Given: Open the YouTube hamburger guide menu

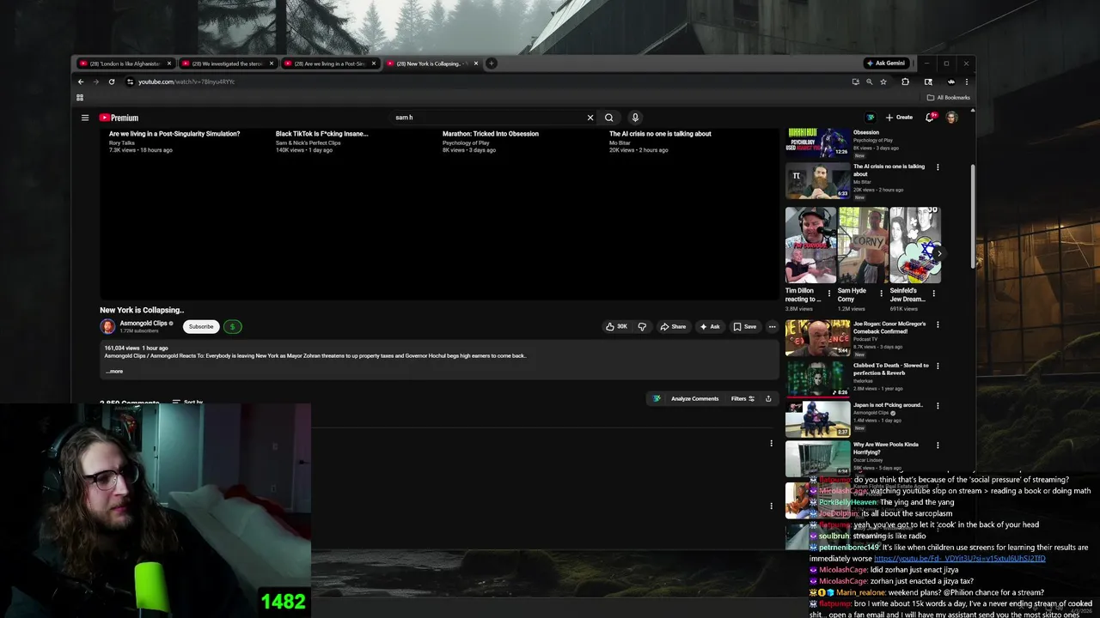Looking at the screenshot, I should click(85, 118).
